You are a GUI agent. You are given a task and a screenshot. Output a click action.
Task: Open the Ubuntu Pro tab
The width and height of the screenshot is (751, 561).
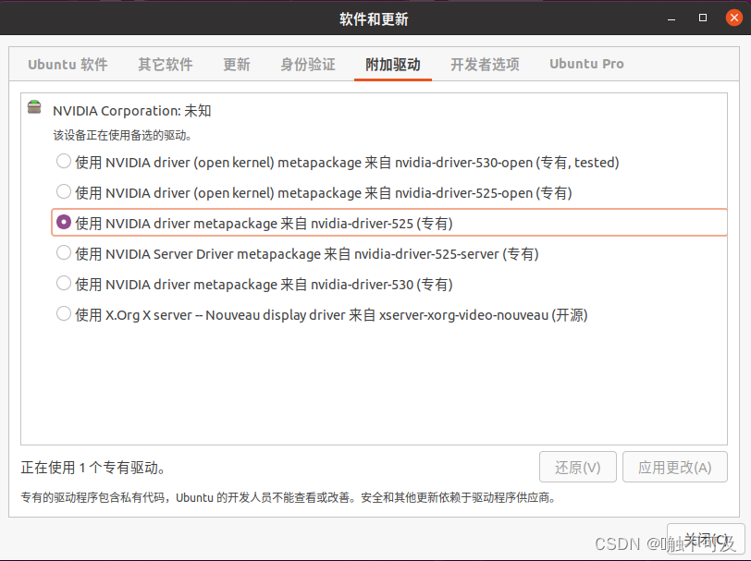coord(586,64)
